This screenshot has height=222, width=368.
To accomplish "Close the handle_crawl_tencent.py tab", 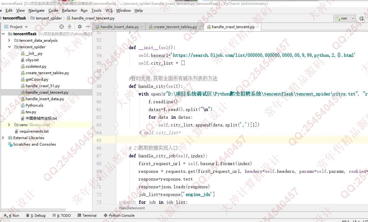I will [x=258, y=27].
